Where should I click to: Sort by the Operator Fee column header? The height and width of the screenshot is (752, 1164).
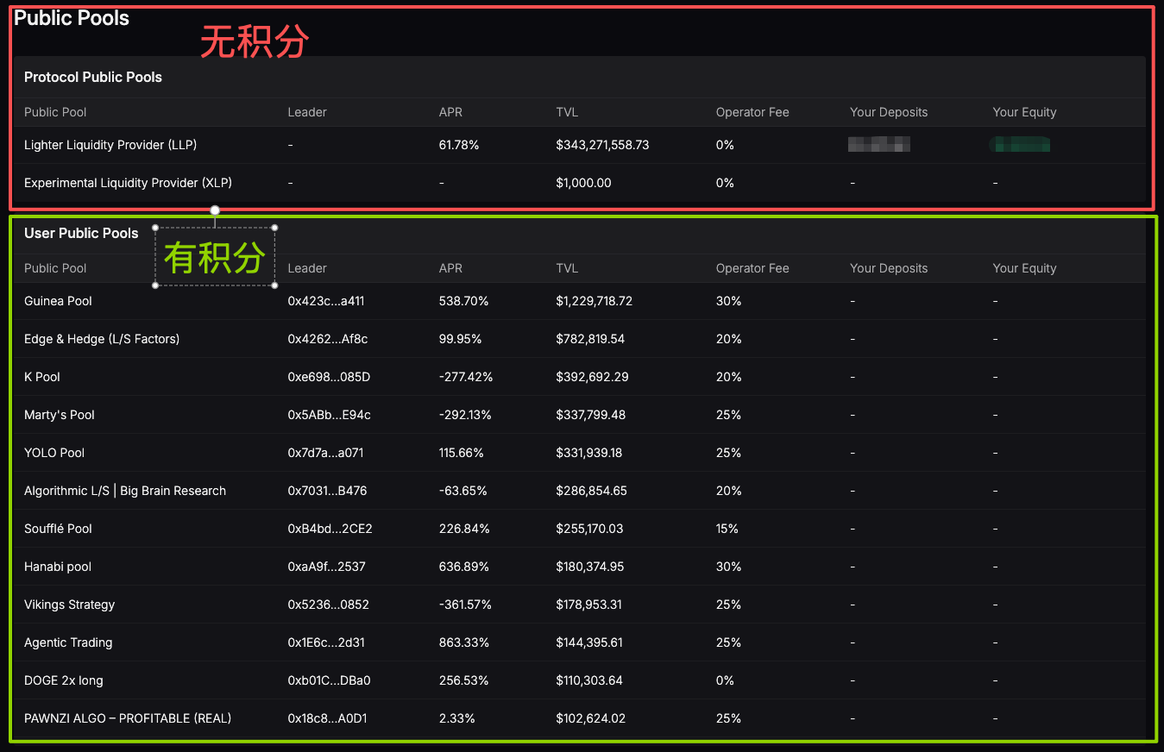(752, 268)
